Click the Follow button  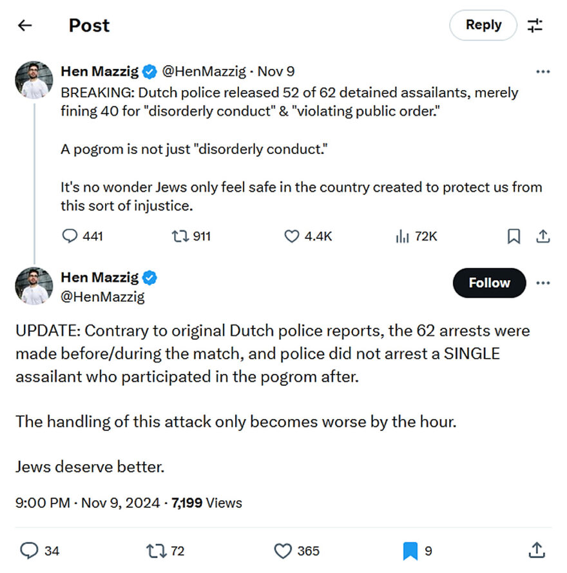click(489, 283)
